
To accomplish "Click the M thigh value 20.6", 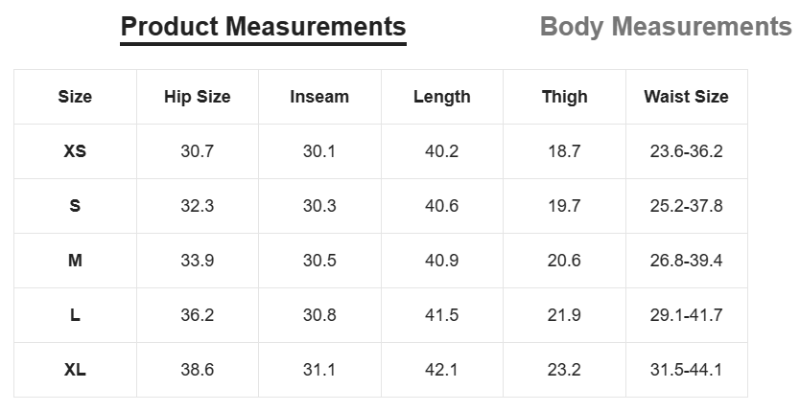I will click(564, 261).
